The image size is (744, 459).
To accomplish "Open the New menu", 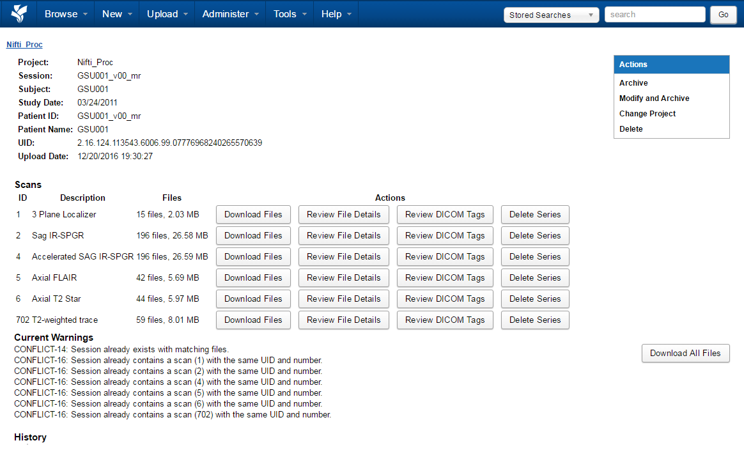I will pyautogui.click(x=116, y=14).
